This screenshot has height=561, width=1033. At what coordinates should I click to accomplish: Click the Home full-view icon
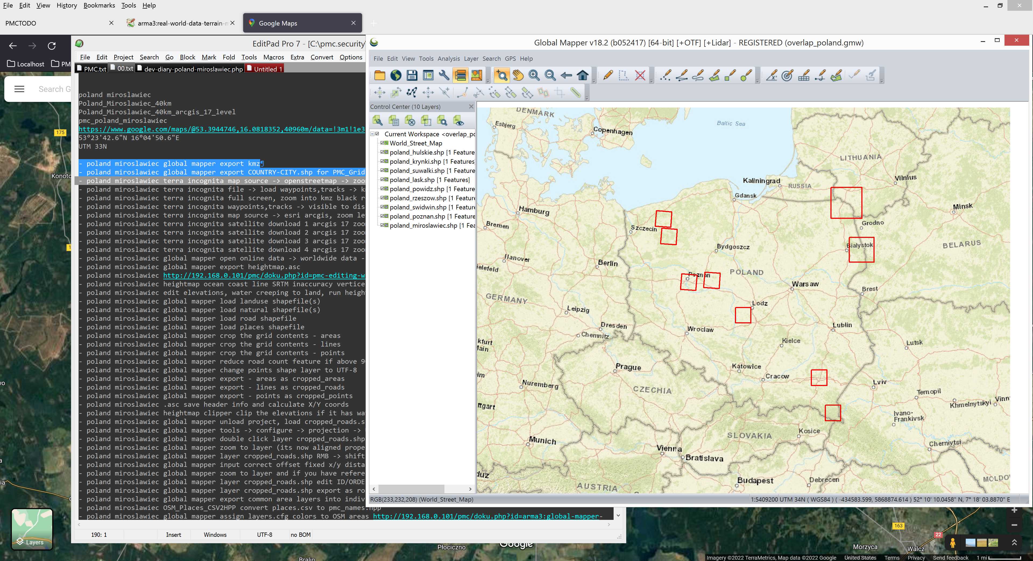[583, 75]
